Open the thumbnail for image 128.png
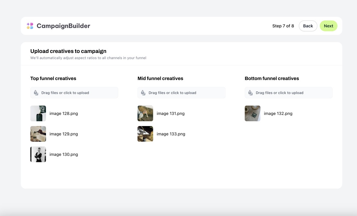Viewport: 357px width, 216px height. [x=38, y=113]
